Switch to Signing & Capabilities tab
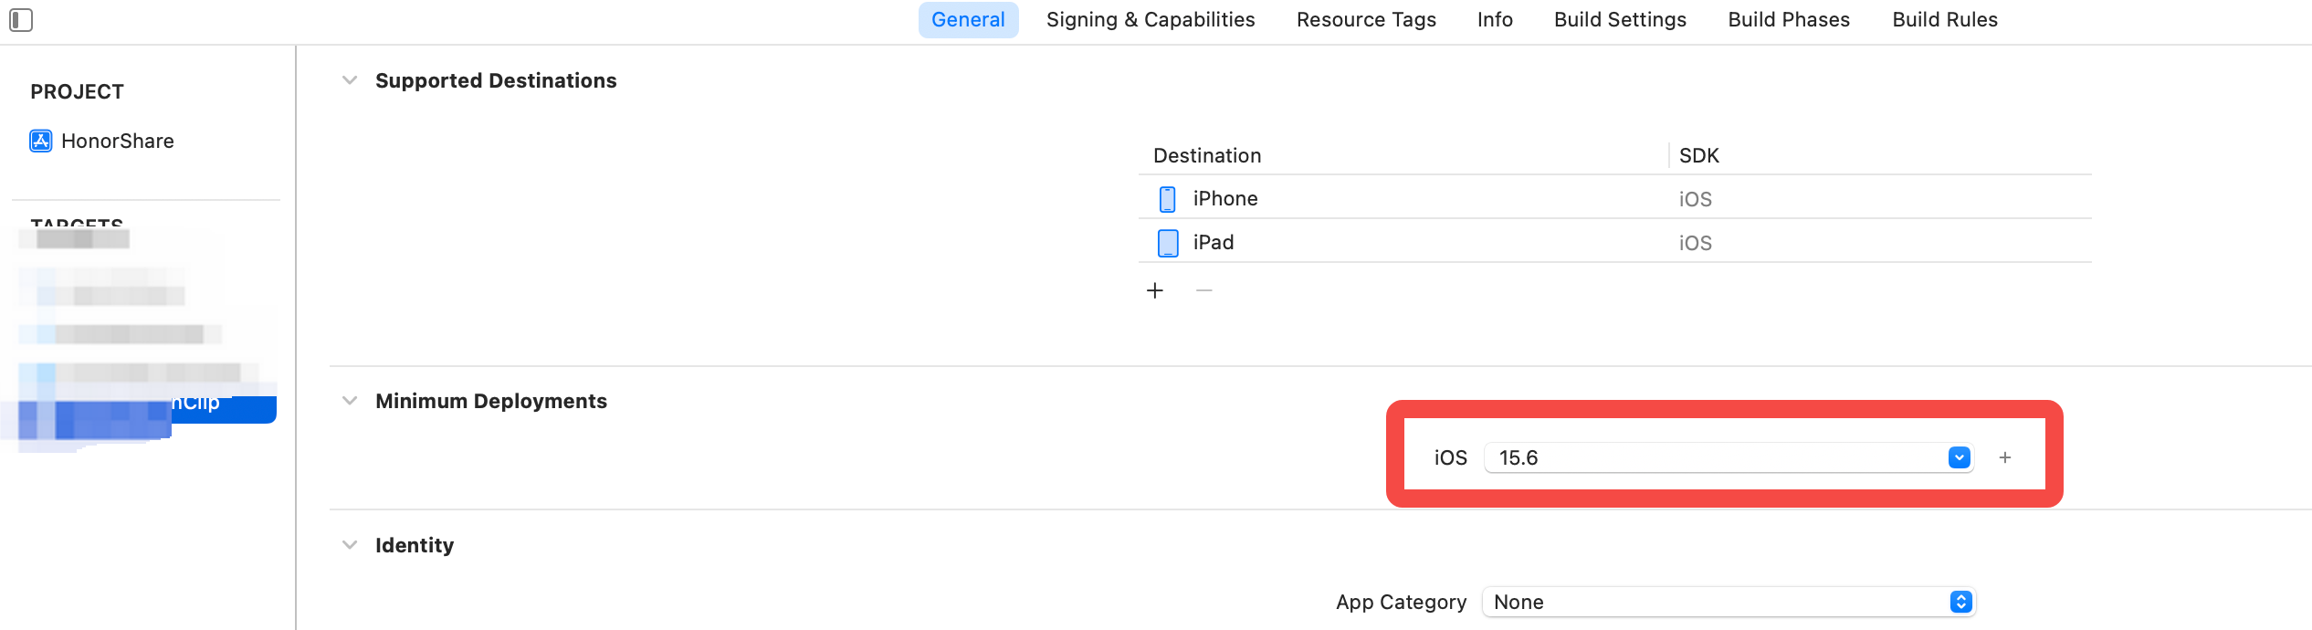Image resolution: width=2312 pixels, height=630 pixels. [1151, 19]
